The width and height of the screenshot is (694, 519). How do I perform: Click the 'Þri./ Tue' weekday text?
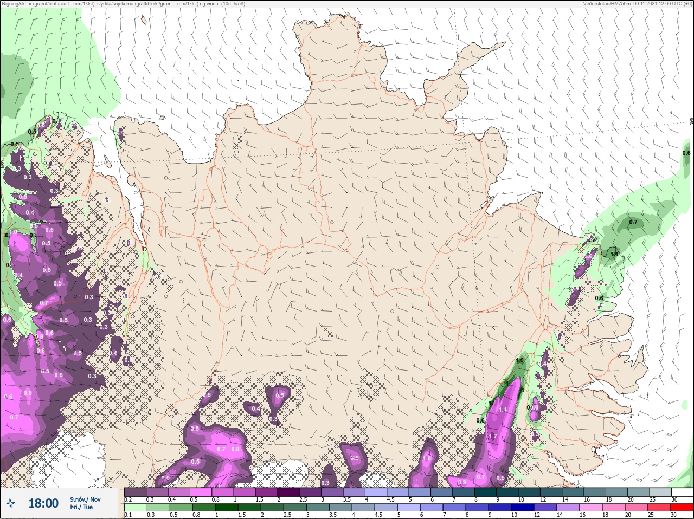click(81, 507)
